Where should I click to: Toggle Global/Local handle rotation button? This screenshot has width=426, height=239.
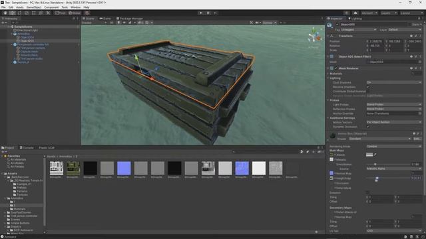74,13
